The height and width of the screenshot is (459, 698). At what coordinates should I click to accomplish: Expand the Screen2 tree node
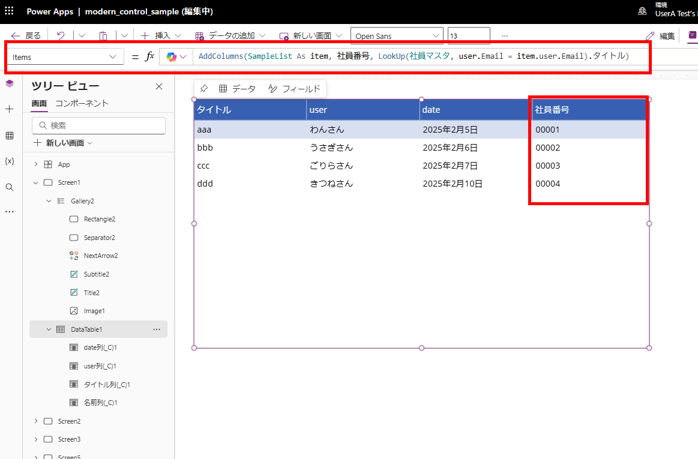click(x=35, y=421)
